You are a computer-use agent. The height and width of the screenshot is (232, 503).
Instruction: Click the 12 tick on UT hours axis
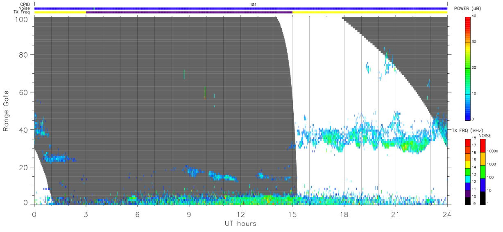(241, 214)
